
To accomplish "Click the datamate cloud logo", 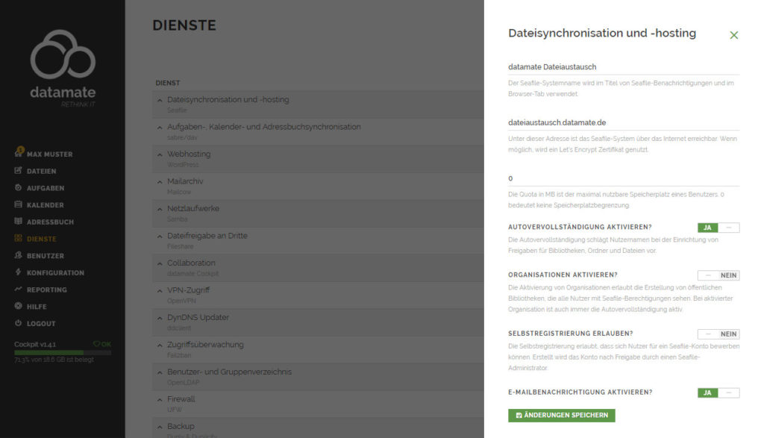I will pos(63,54).
